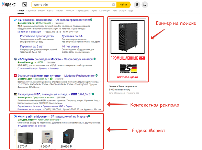The width and height of the screenshot is (202, 150).
Task: Click the atsconvers.ru favicon
Action: tap(15, 20)
